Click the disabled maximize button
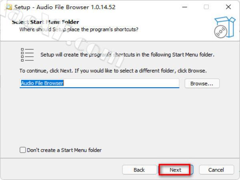Image resolution: width=240 pixels, height=180 pixels. [x=206, y=7]
